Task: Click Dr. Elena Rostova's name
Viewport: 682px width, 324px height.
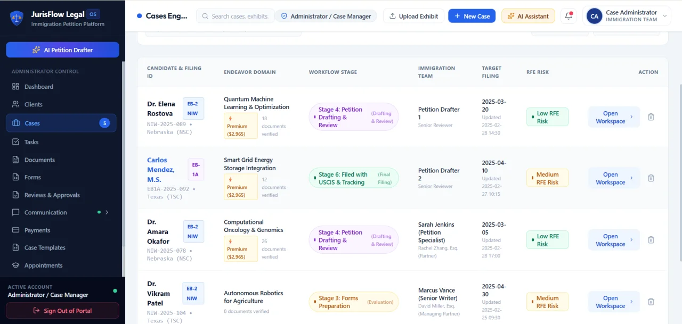Action: coord(160,109)
